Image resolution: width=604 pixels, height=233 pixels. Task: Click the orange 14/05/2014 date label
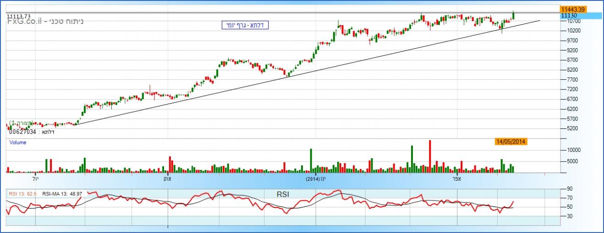click(x=511, y=142)
